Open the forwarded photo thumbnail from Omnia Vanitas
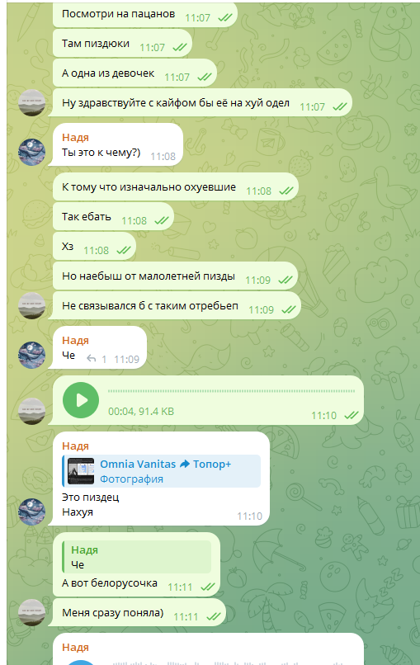The image size is (420, 665). tap(81, 471)
